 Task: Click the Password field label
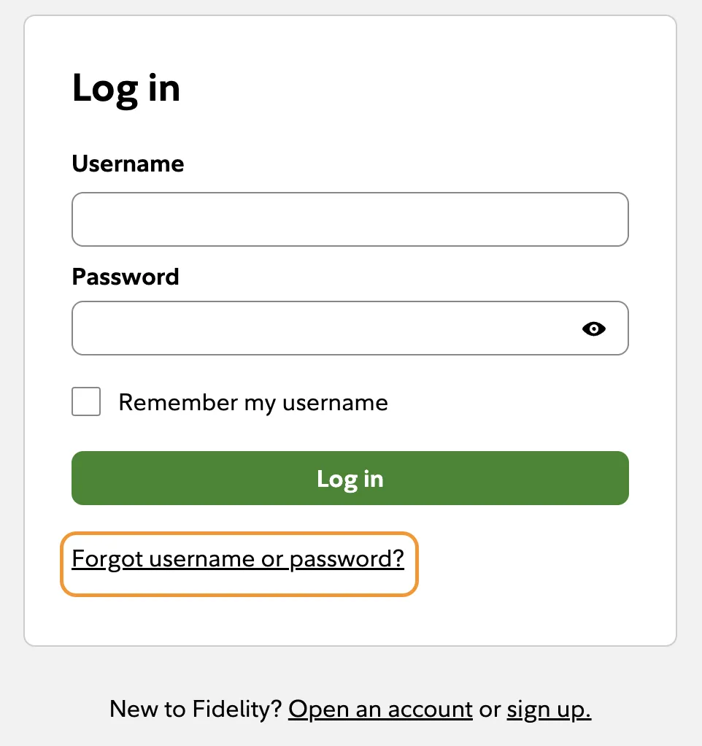point(125,277)
